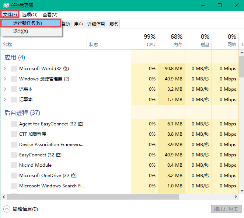Image resolution: width=244 pixels, height=218 pixels.
Task: Click the Microsoft Word process icon
Action: point(14,69)
